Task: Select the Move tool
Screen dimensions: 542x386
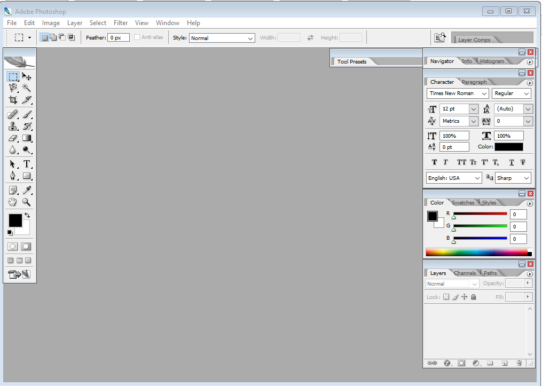Action: tap(26, 76)
